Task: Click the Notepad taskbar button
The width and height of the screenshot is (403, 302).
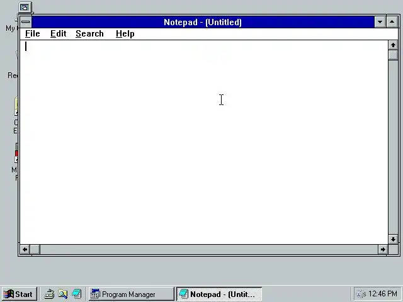Action: (219, 294)
